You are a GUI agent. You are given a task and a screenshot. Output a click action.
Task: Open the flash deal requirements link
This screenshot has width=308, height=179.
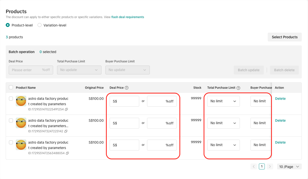pyautogui.click(x=128, y=17)
